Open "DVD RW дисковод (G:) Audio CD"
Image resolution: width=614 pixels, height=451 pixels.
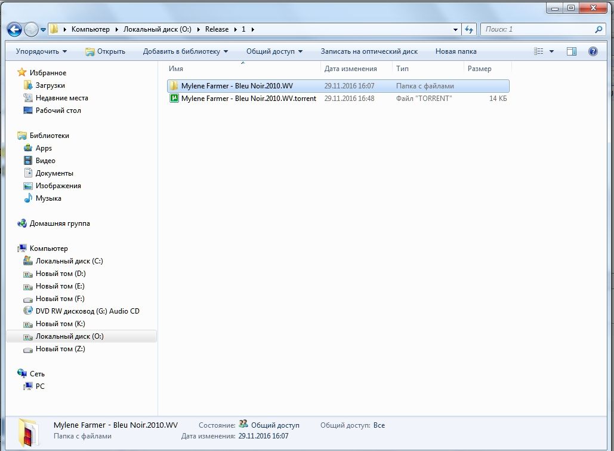coord(87,311)
